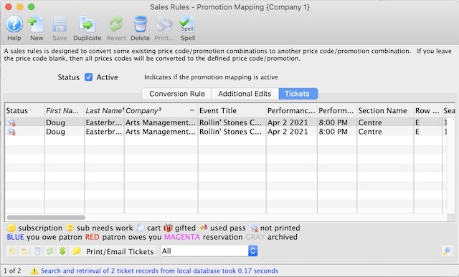The image size is (459, 277).
Task: Click the second faded star icon in bottom toolbar
Action: coord(24,251)
